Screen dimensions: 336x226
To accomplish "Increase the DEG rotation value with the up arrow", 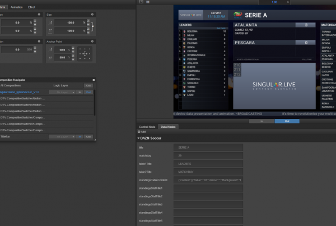I will pyautogui.click(x=35, y=48).
